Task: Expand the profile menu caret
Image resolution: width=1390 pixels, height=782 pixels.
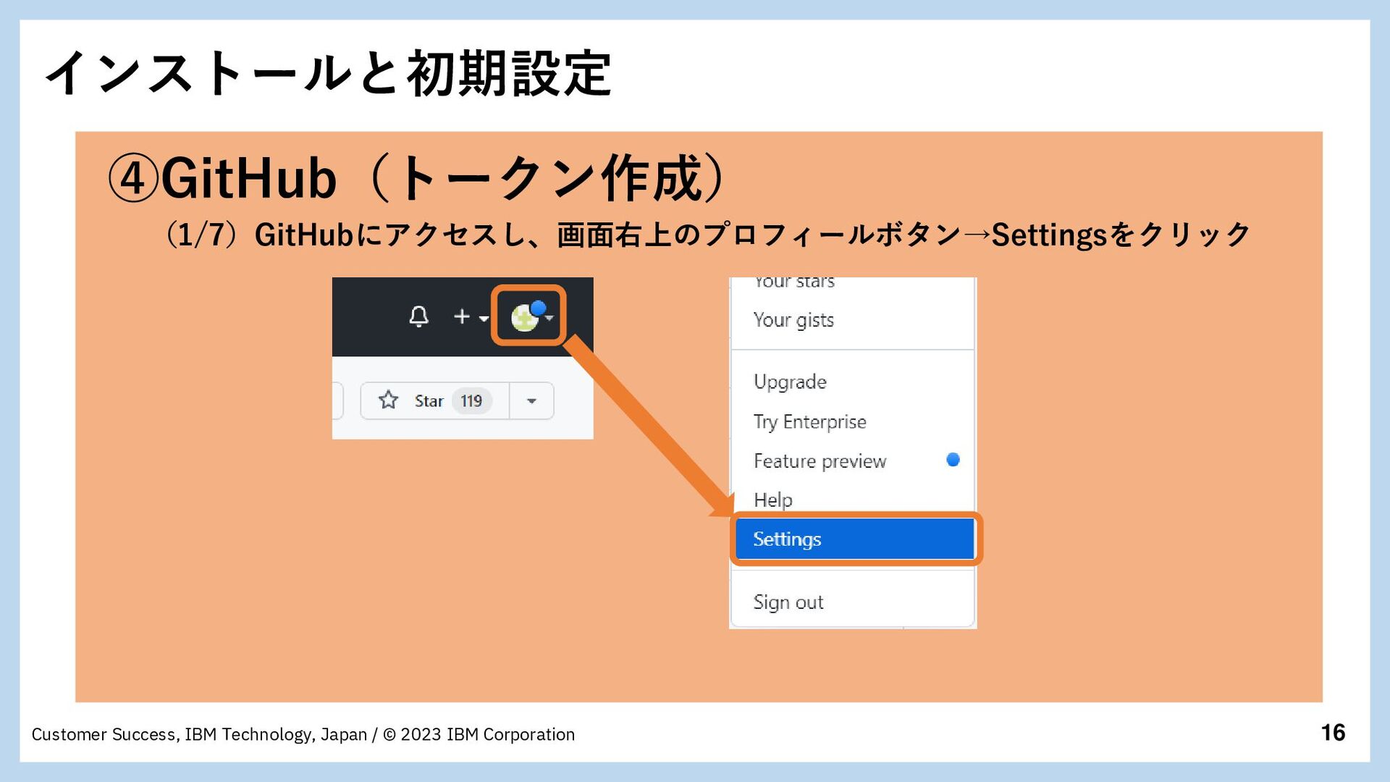Action: click(x=550, y=318)
